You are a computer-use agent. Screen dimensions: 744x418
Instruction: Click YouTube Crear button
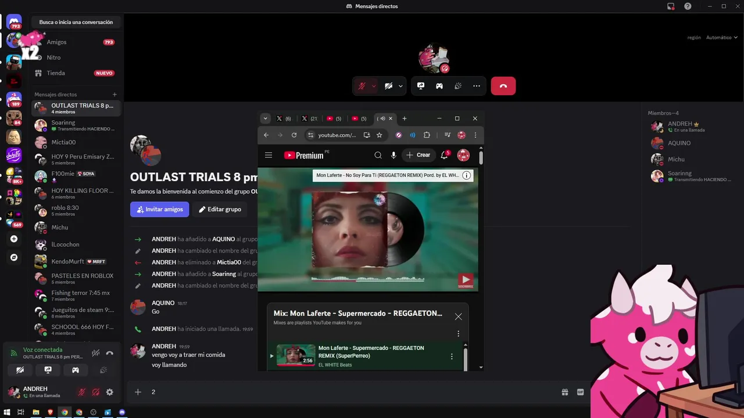pos(419,155)
